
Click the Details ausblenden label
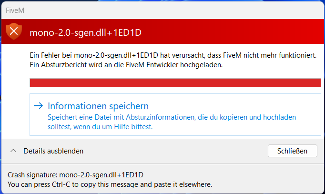tap(54, 151)
